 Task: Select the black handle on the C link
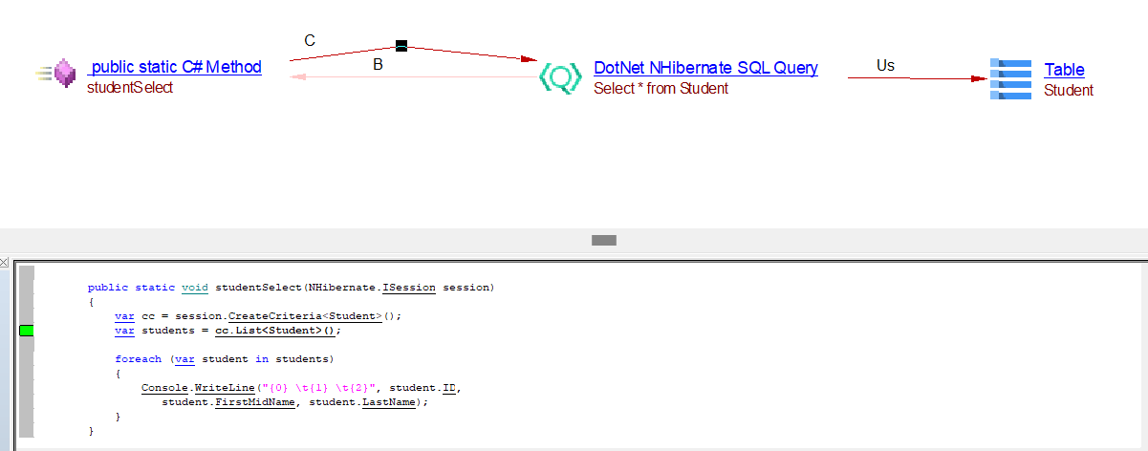[x=401, y=46]
